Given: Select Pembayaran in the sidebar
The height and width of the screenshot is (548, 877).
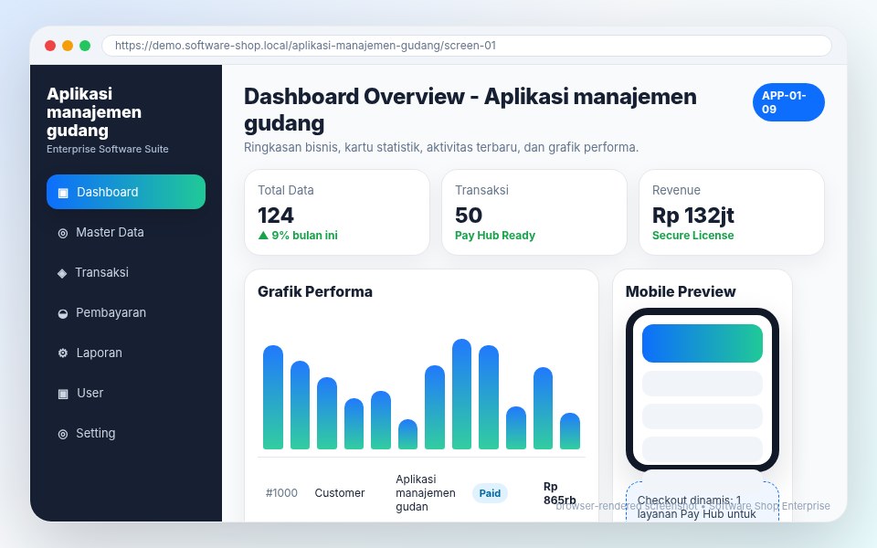Looking at the screenshot, I should (126, 312).
